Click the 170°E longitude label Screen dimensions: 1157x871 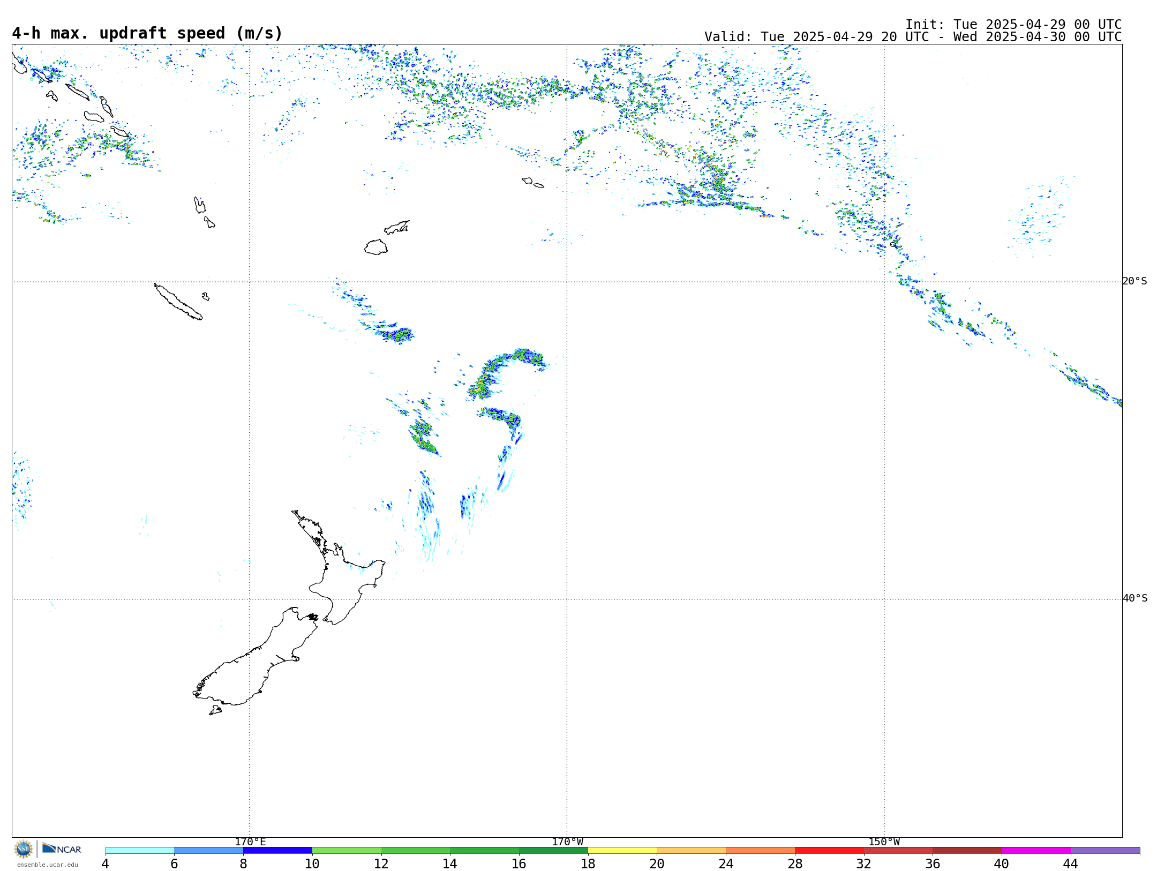[x=250, y=842]
